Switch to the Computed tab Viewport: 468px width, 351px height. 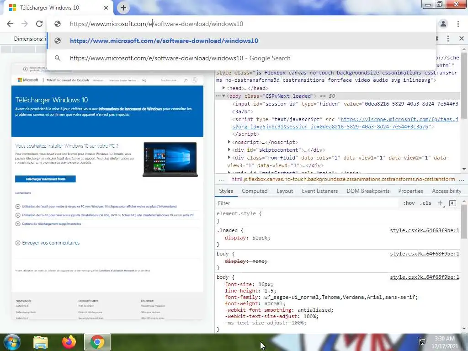tap(255, 191)
